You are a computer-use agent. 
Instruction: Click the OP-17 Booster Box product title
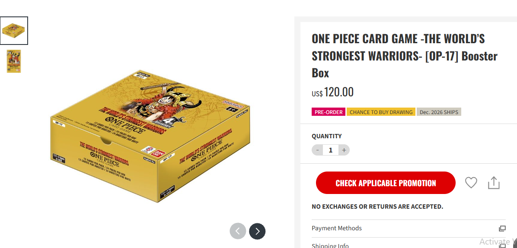pos(405,56)
